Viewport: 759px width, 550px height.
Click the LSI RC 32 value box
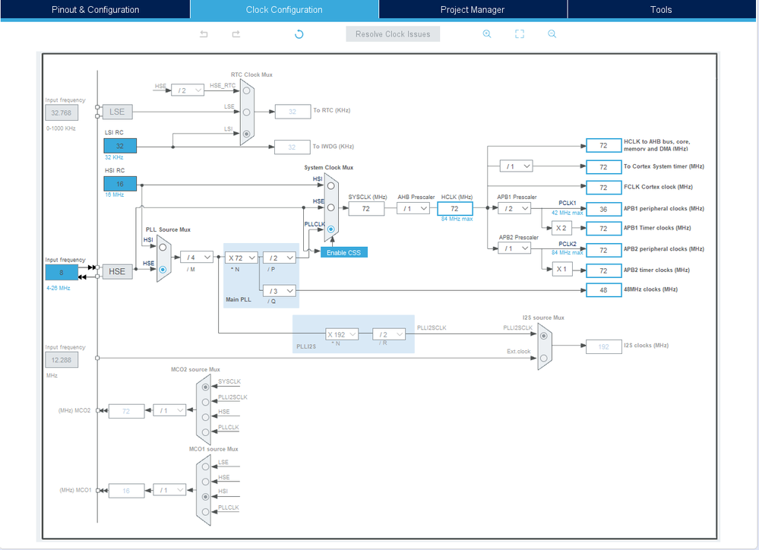click(x=120, y=146)
